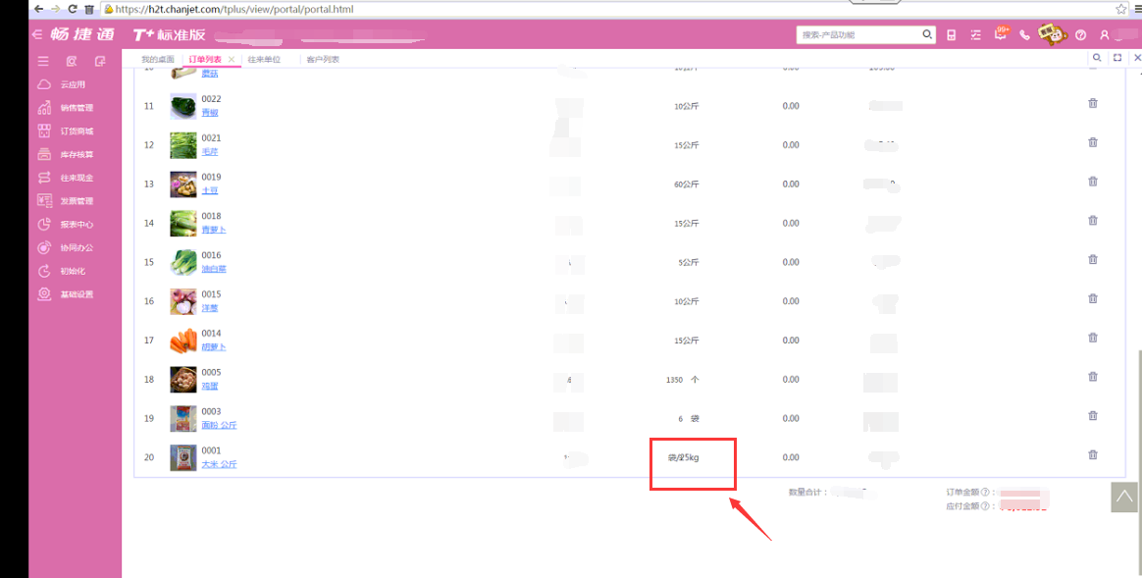1142x578 pixels.
Task: Open the task checklist icon in header
Action: pos(976,35)
